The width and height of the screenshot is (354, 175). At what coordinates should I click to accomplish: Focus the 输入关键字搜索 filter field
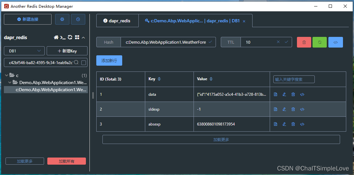(294, 79)
